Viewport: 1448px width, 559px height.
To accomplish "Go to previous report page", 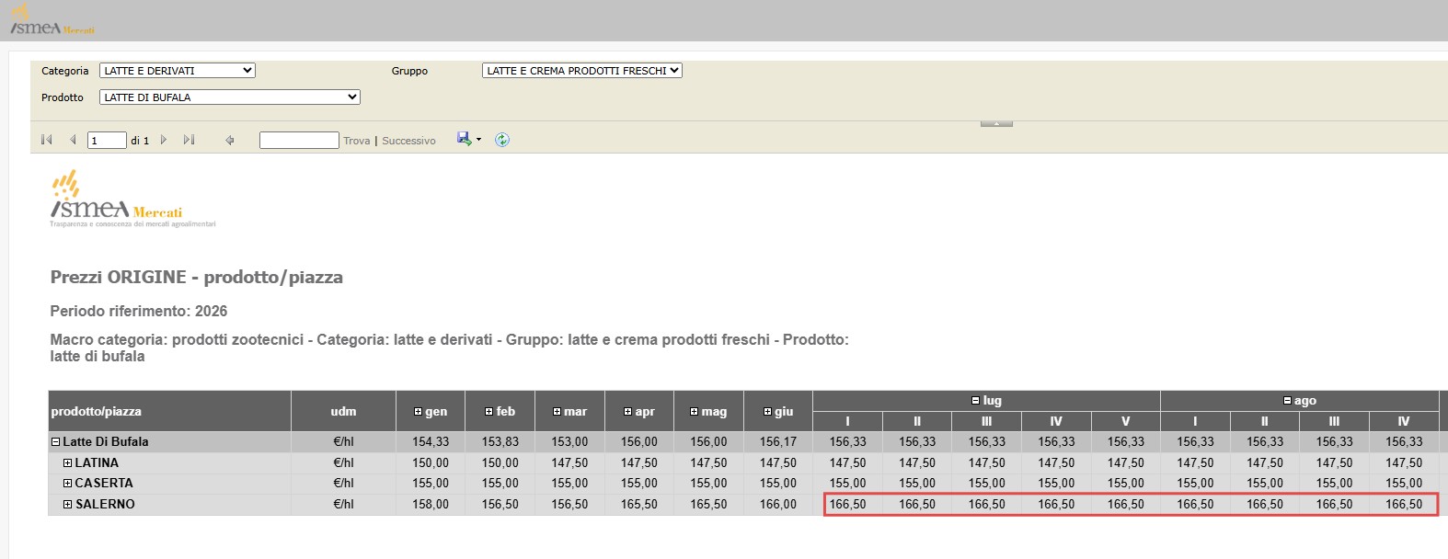I will point(73,140).
